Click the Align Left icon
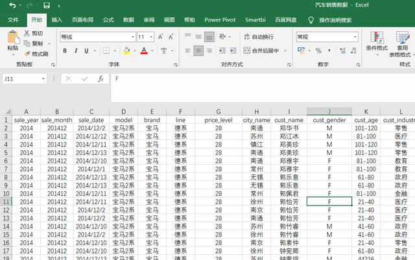The image size is (415, 260). [x=187, y=51]
